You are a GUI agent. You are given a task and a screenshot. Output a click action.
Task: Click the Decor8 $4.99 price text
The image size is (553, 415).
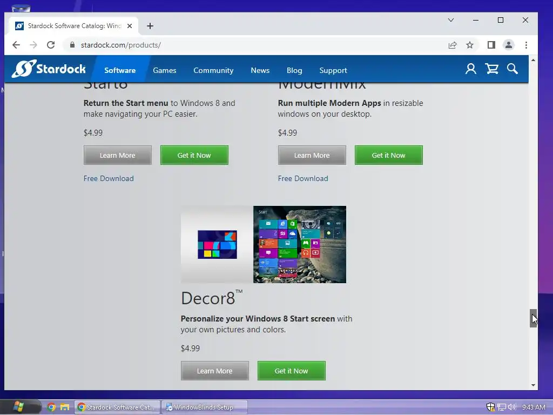click(190, 349)
